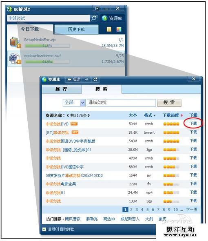Click the 资源库 globe logo icon
This screenshot has height=241, width=208.
pos(44,80)
